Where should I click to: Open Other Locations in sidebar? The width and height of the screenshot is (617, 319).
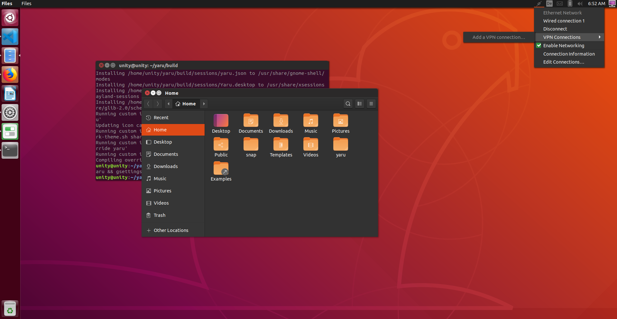click(x=173, y=230)
